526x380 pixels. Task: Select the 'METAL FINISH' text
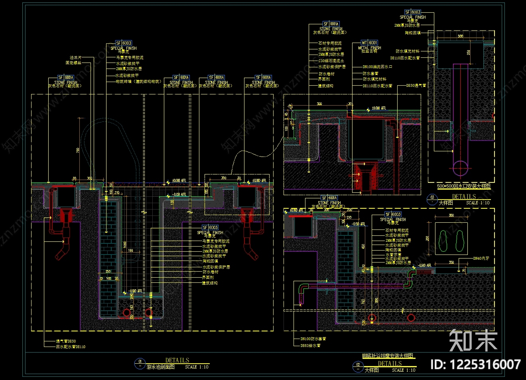point(370,48)
